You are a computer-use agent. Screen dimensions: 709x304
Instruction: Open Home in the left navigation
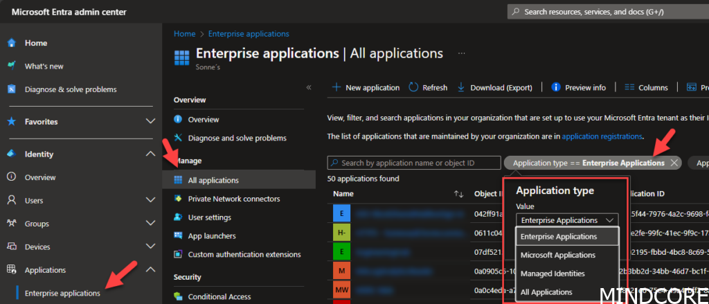[36, 43]
